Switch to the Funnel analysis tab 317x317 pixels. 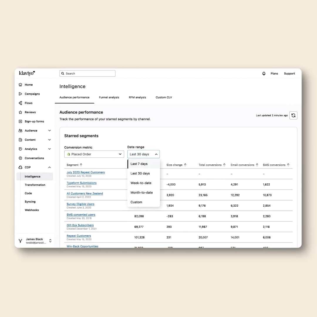coord(109,97)
